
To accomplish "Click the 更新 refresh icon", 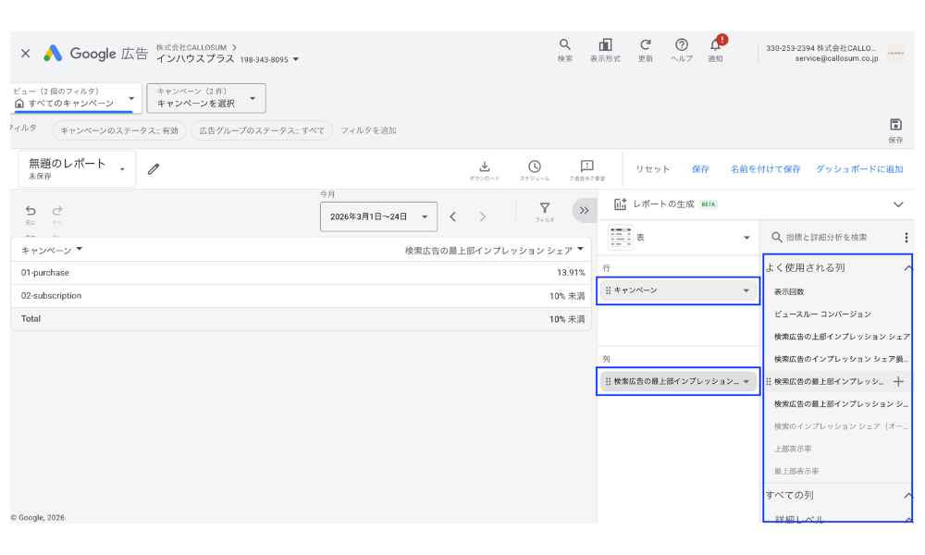I will point(646,50).
